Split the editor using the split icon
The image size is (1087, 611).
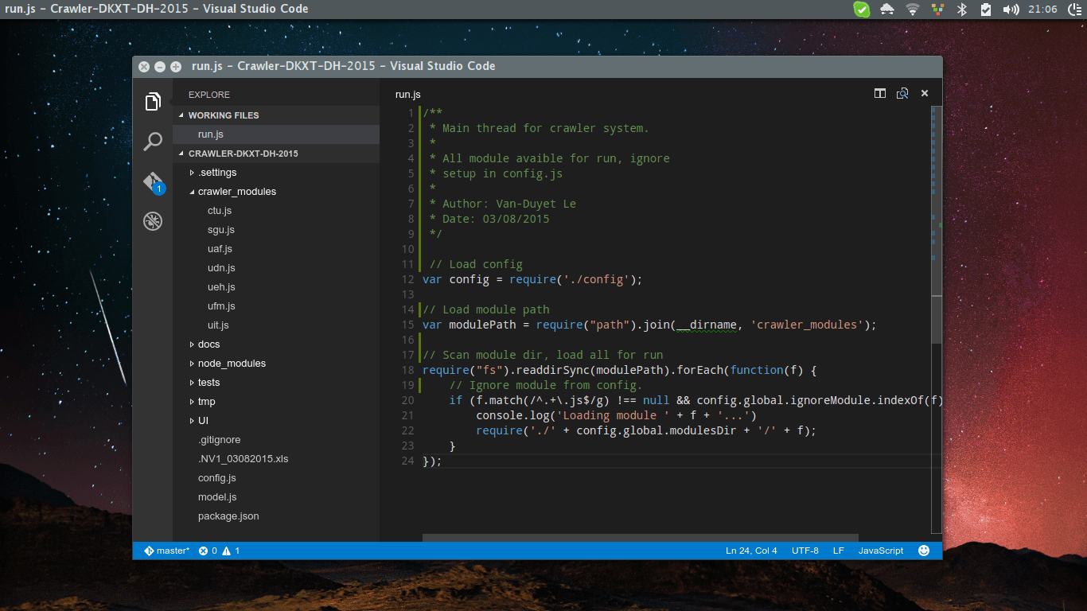[879, 93]
